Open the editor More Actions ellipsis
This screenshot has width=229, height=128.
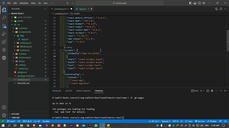(225, 9)
